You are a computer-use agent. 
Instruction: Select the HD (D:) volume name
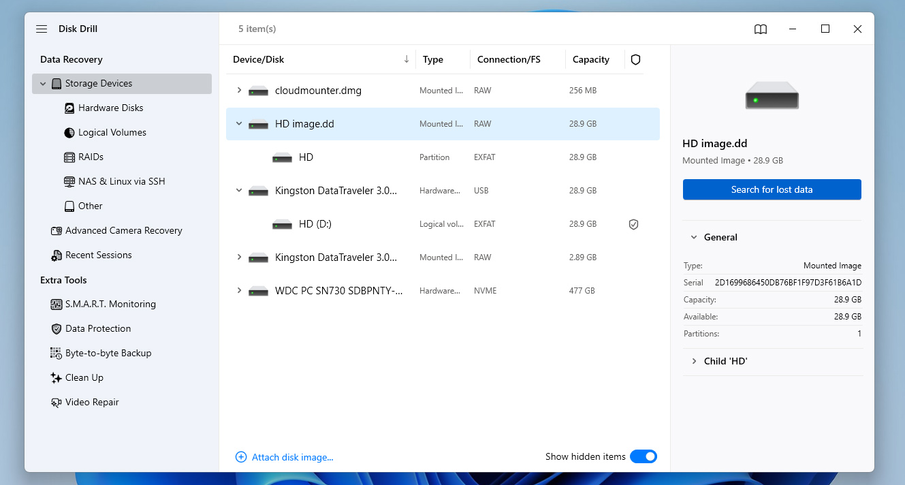click(315, 224)
